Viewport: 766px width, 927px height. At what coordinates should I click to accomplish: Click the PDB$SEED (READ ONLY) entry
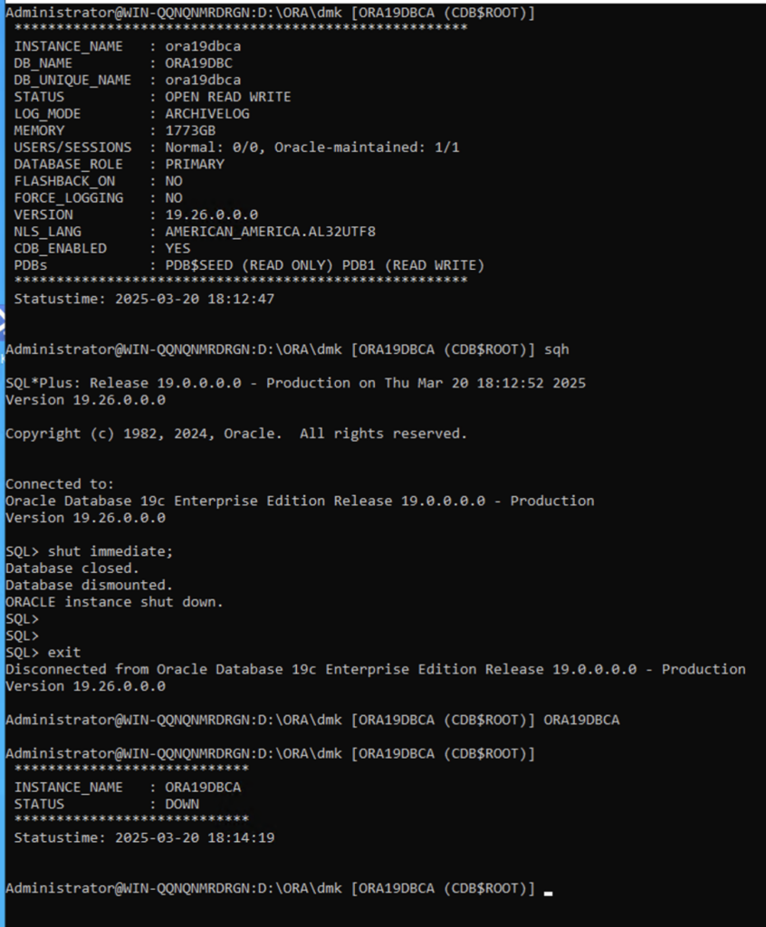[249, 265]
